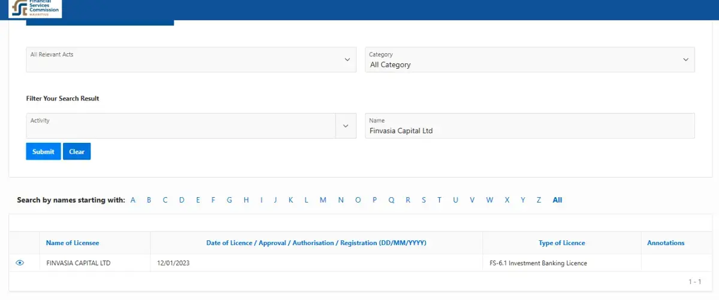Filter names starting with D
Viewport: 719px width, 300px height.
pos(182,200)
